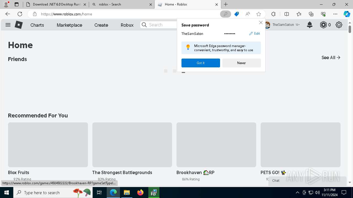The image size is (353, 198).
Task: Toggle Split screen icon
Action: click(x=287, y=14)
